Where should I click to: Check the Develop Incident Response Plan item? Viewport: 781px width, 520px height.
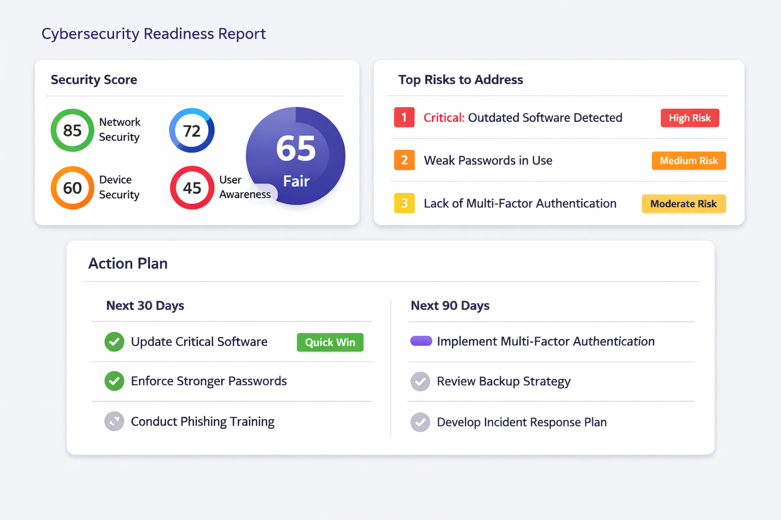pos(420,422)
